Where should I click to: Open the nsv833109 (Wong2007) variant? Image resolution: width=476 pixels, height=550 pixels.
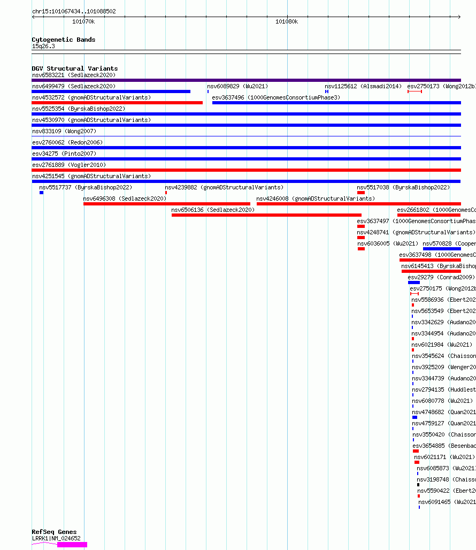[64, 131]
